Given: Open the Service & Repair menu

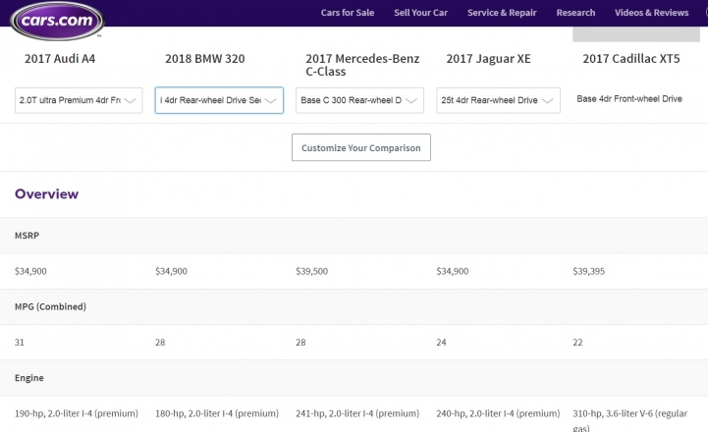Looking at the screenshot, I should click(x=502, y=13).
